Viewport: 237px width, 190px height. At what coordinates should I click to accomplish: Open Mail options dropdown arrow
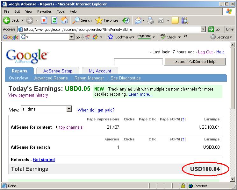tap(143, 20)
